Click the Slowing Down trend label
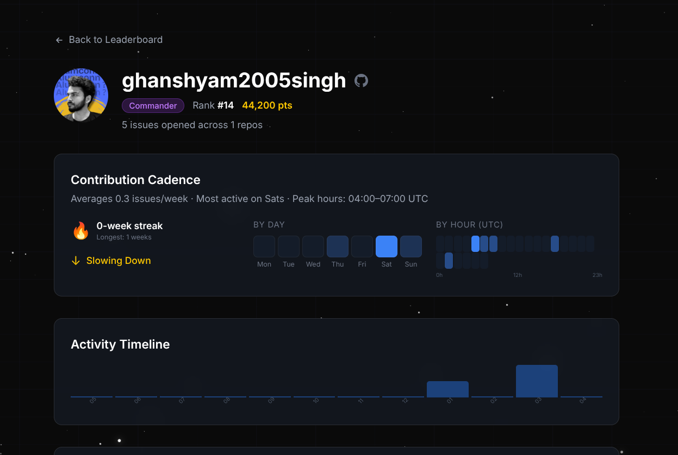 [x=119, y=261]
